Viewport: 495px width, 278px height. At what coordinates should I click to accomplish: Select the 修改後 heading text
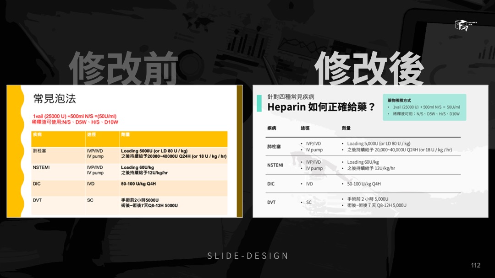369,68
